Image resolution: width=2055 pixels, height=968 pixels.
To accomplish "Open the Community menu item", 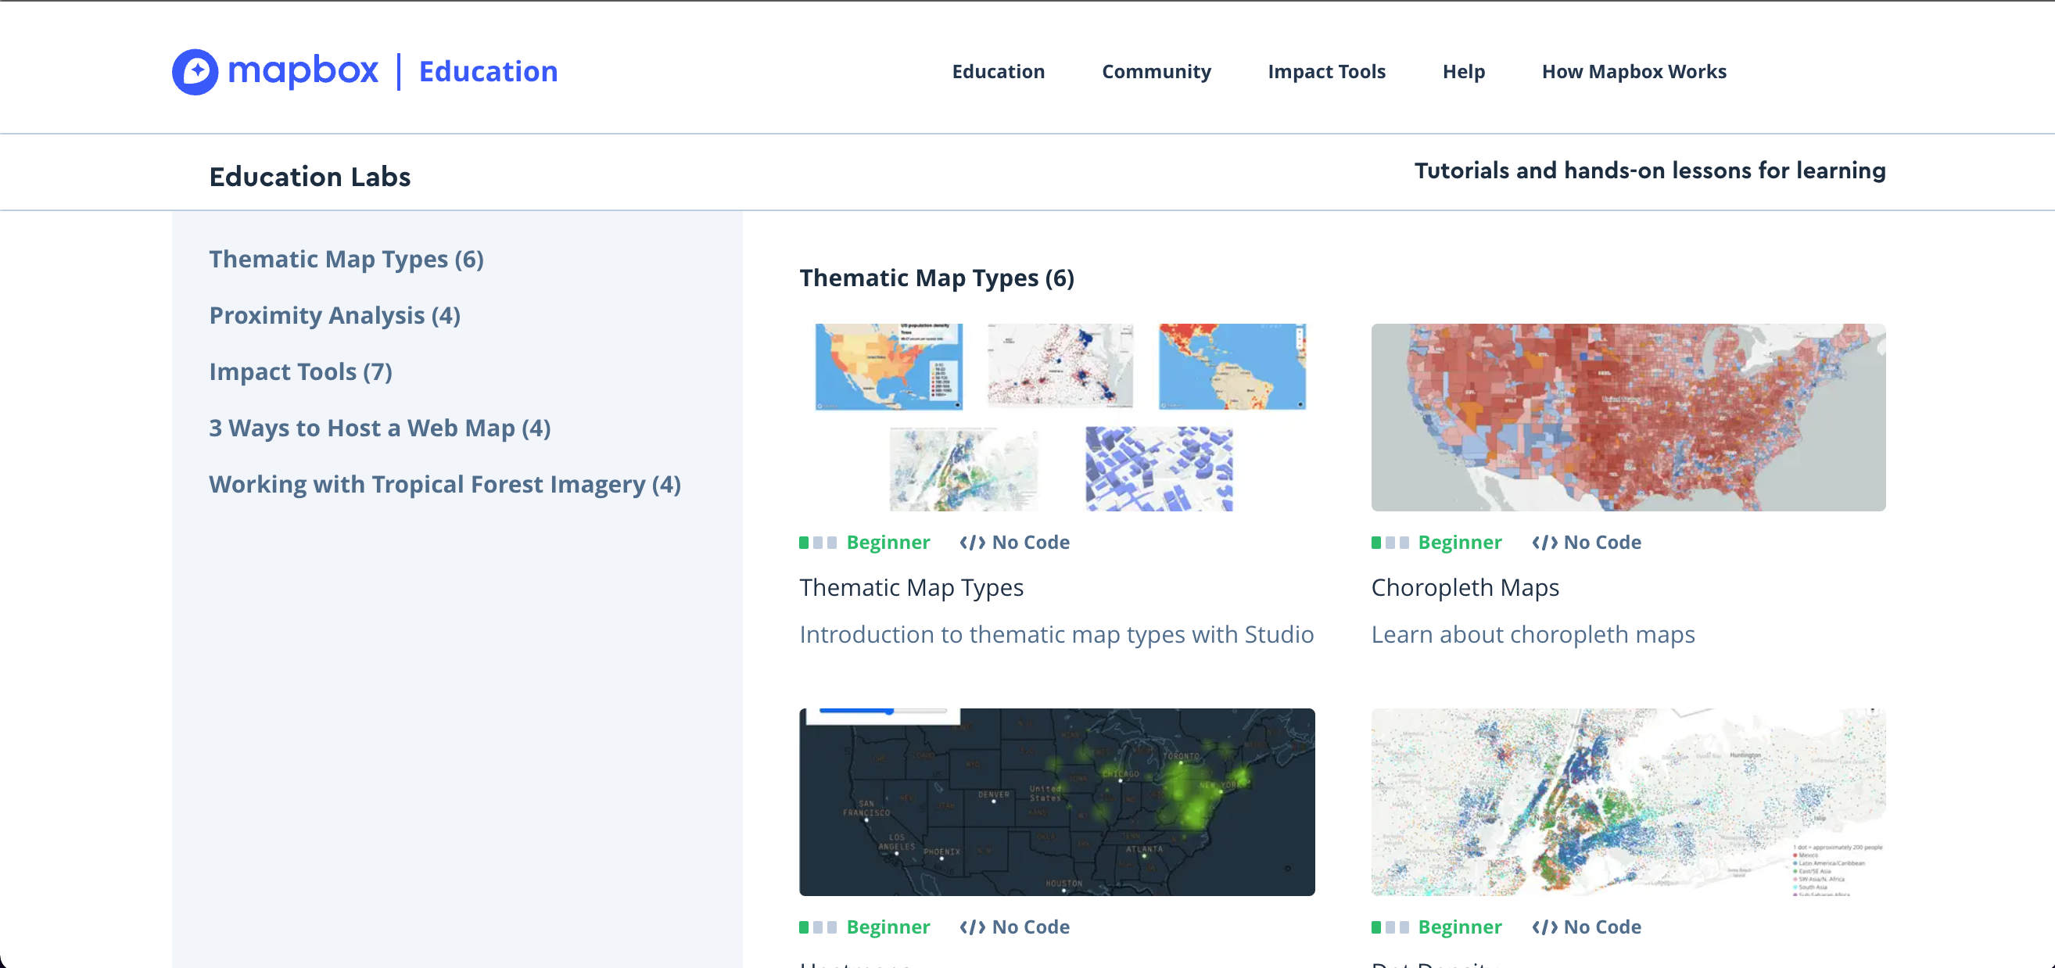I will pos(1157,72).
